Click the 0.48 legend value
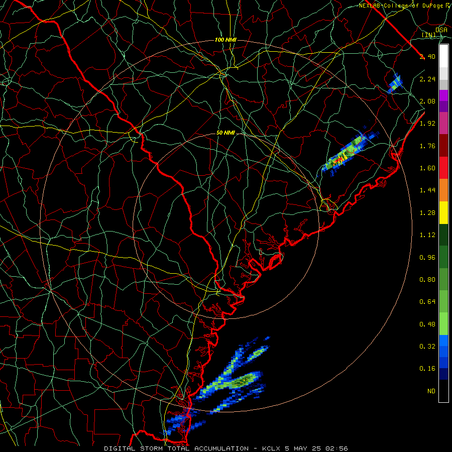The image size is (452, 452). tap(427, 324)
